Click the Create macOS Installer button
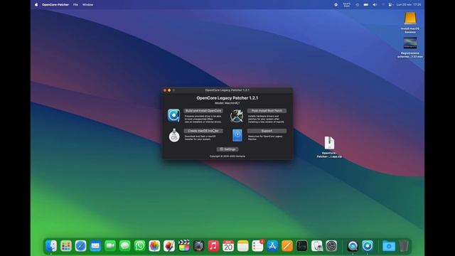This screenshot has height=256, width=455. tap(203, 131)
